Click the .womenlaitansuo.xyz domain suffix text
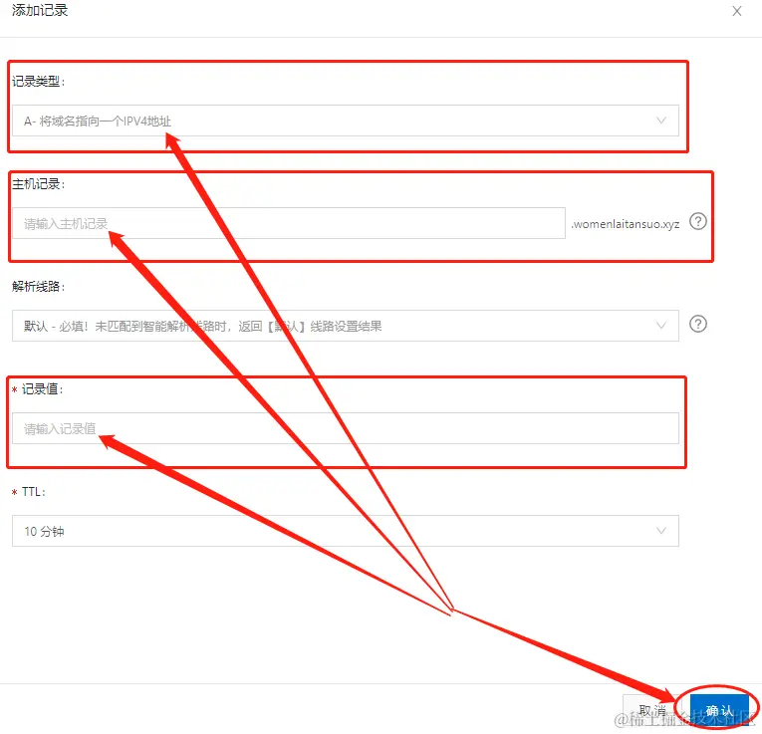This screenshot has width=762, height=734. [x=625, y=224]
